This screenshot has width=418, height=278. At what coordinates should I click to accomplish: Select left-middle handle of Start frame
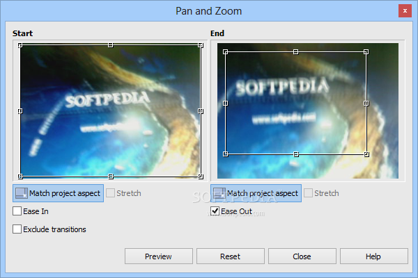(20, 111)
